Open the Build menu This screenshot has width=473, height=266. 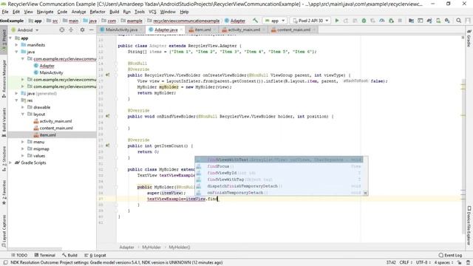(x=114, y=12)
